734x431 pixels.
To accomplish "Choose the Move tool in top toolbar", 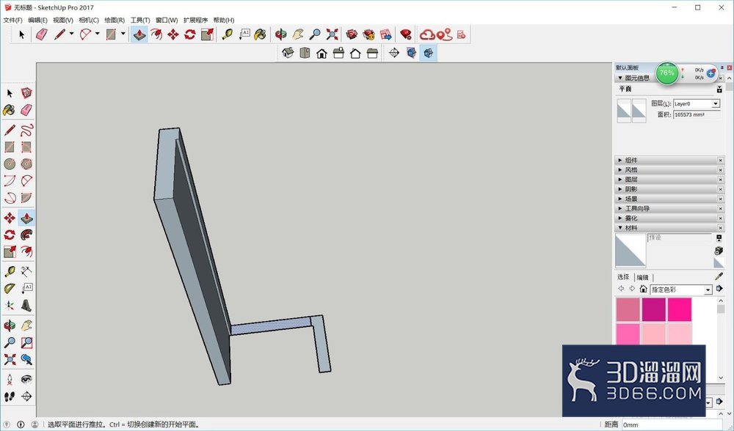I will click(173, 34).
